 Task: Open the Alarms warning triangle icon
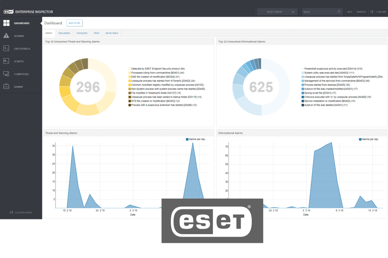pos(6,36)
